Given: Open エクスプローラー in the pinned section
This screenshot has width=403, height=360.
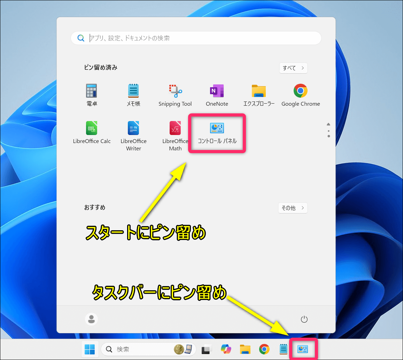Looking at the screenshot, I should [x=259, y=95].
